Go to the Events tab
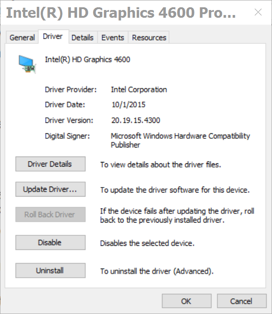Screen dimensions: 272x314 (113, 37)
